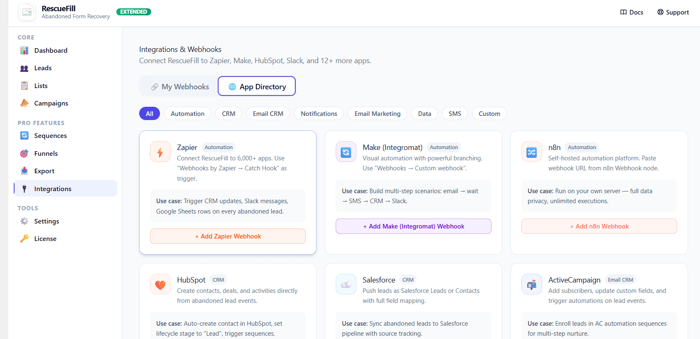Click the Salesforce cloud icon
Viewport: 700px width, 339px height.
click(x=346, y=284)
